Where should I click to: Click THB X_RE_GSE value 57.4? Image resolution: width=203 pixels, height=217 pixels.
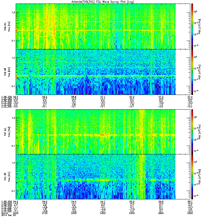pyautogui.click(x=190, y=97)
